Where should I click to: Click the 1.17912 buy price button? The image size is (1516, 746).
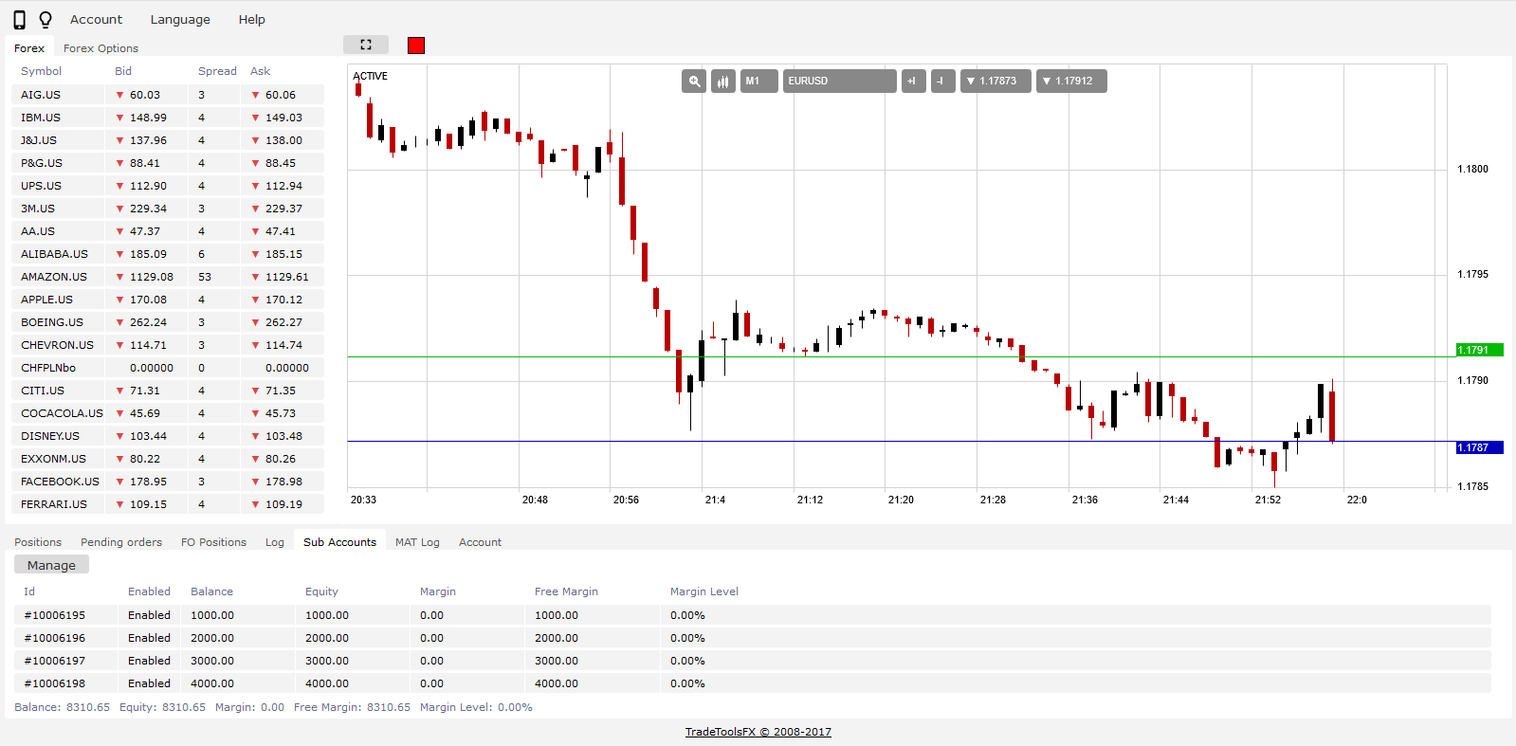point(1070,82)
